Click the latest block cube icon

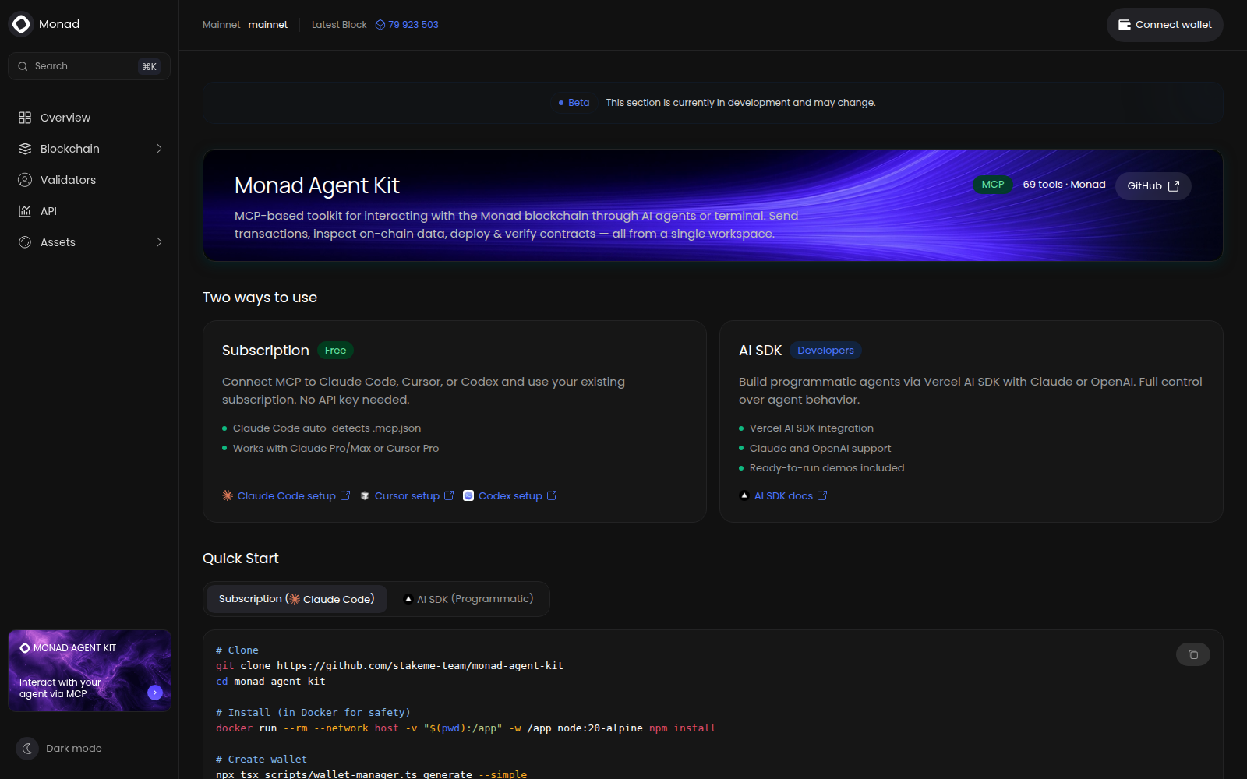tap(380, 25)
